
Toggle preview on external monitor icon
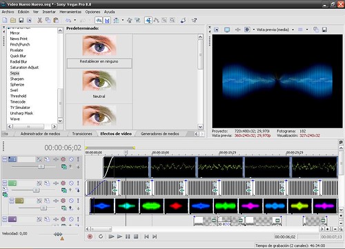tap(227, 30)
